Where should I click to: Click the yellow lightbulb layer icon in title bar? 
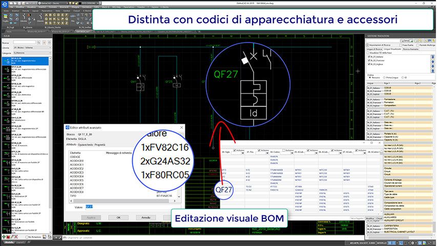point(70,3)
